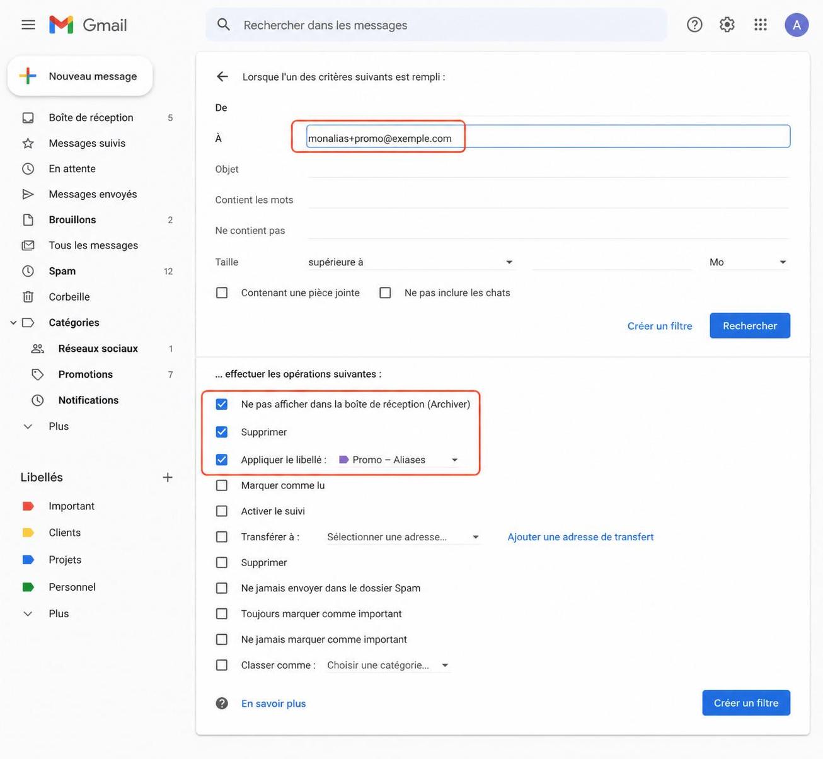This screenshot has width=823, height=759.
Task: Click the search magnifier icon
Action: 223,25
